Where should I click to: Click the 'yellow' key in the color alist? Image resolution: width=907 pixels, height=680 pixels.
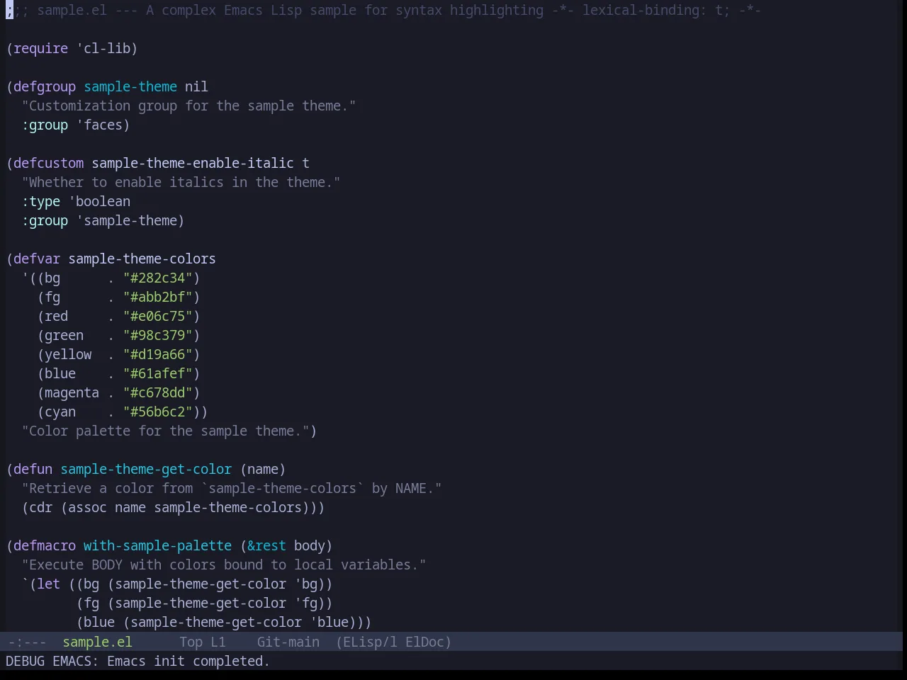tap(68, 354)
